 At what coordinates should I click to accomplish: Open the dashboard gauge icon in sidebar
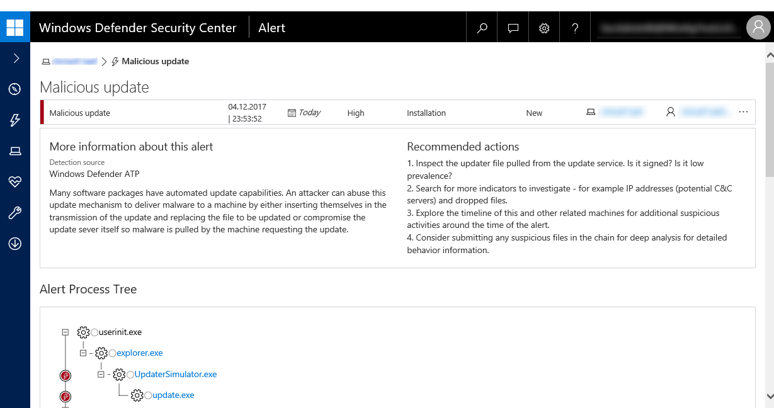[15, 89]
